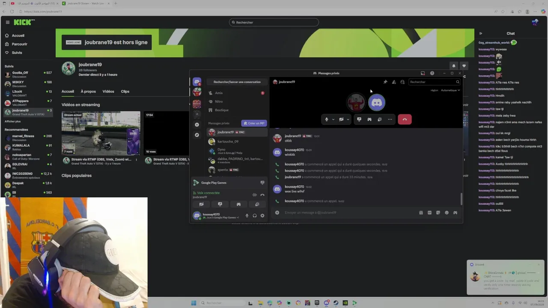Open Kick hamburger menu
Viewport: 548px width, 308px height.
(7, 22)
